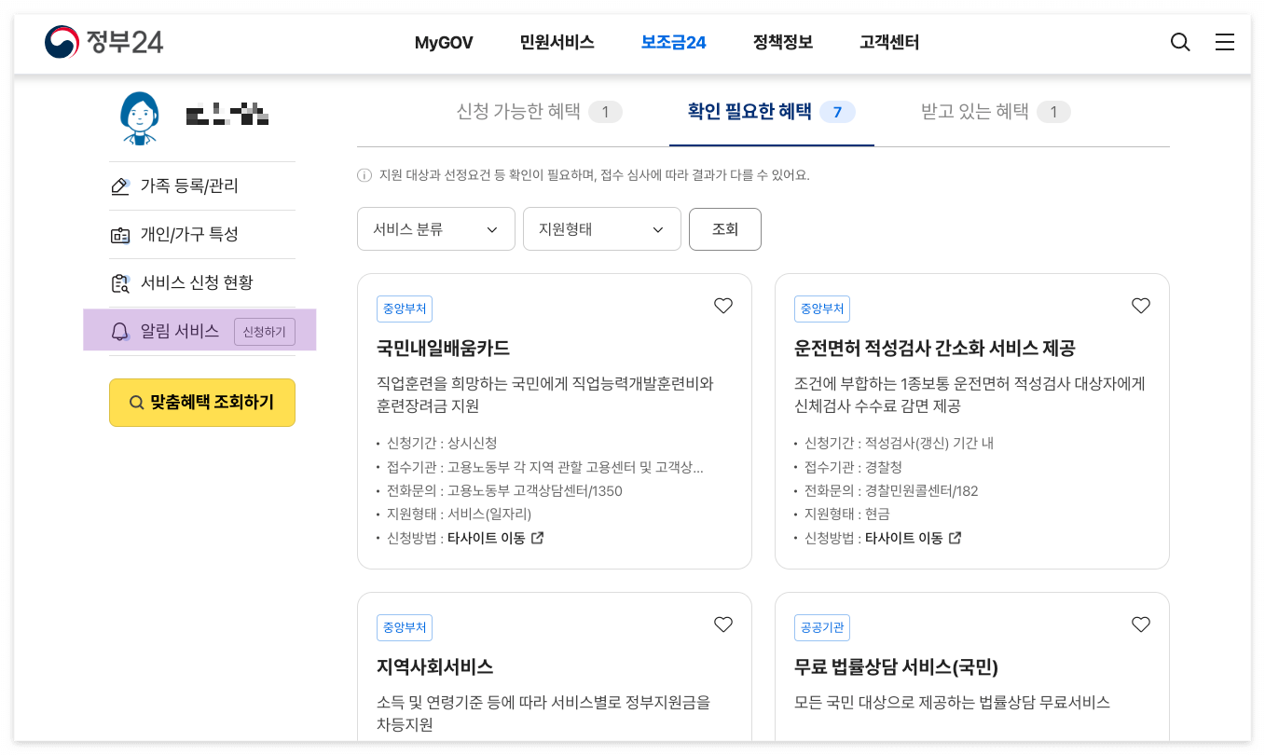Toggle heart on 무료 법률상담 서비스 card
Viewport: 1265px width, 755px height.
pos(1141,625)
